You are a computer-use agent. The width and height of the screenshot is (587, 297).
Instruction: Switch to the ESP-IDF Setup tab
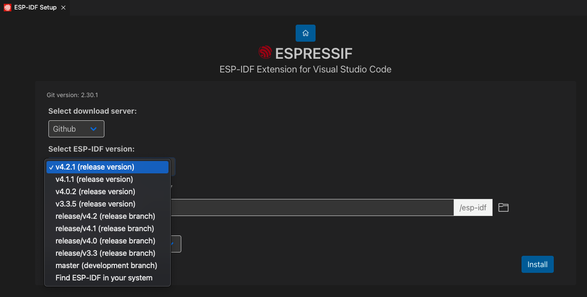click(35, 8)
